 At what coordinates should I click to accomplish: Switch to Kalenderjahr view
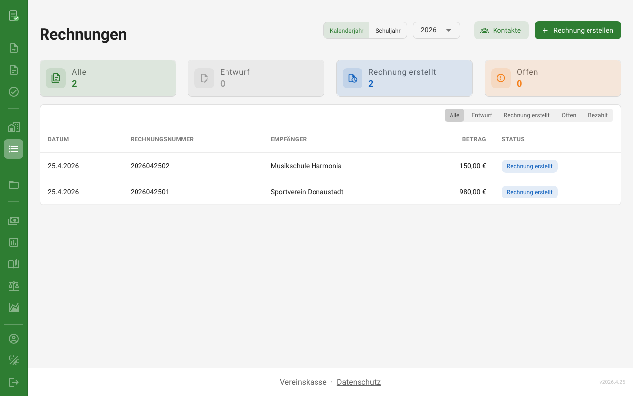tap(347, 30)
